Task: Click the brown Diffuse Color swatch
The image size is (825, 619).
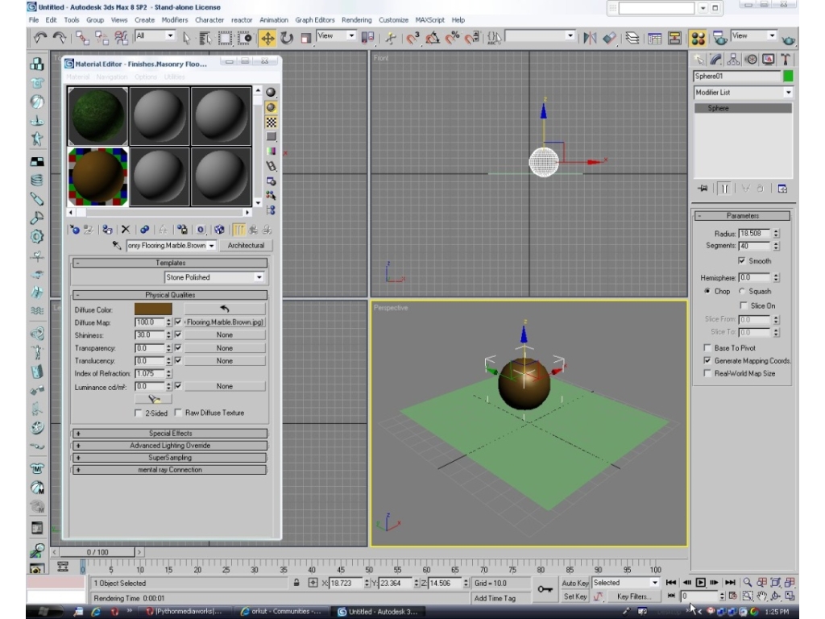Action: [x=153, y=309]
